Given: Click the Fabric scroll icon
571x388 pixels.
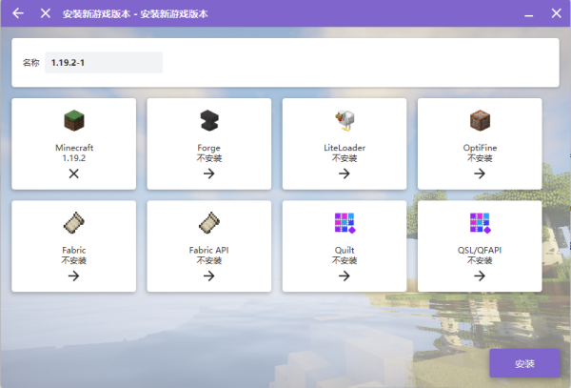Looking at the screenshot, I should click(74, 223).
